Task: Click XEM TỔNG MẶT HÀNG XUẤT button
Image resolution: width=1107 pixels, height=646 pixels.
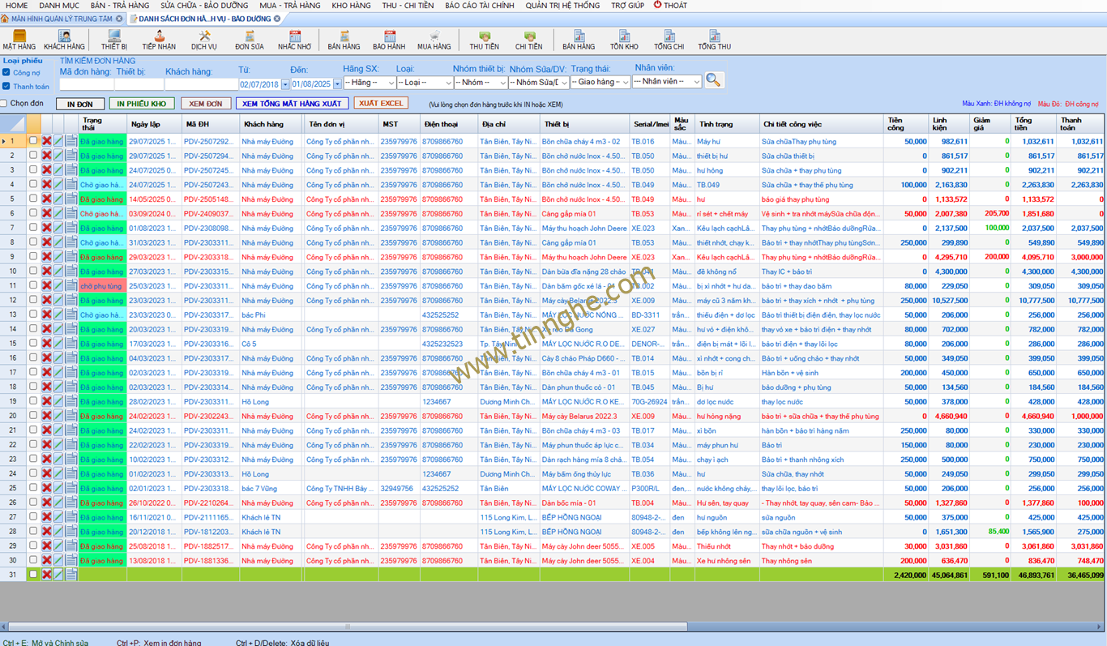Action: [x=292, y=104]
